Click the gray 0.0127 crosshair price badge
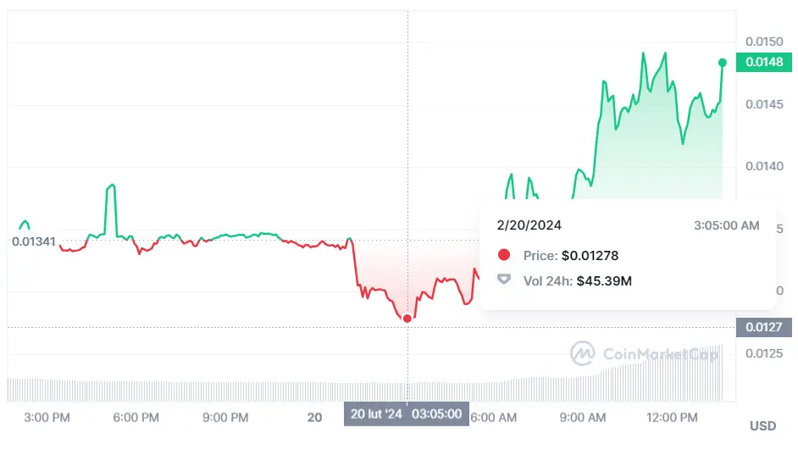 (x=763, y=327)
